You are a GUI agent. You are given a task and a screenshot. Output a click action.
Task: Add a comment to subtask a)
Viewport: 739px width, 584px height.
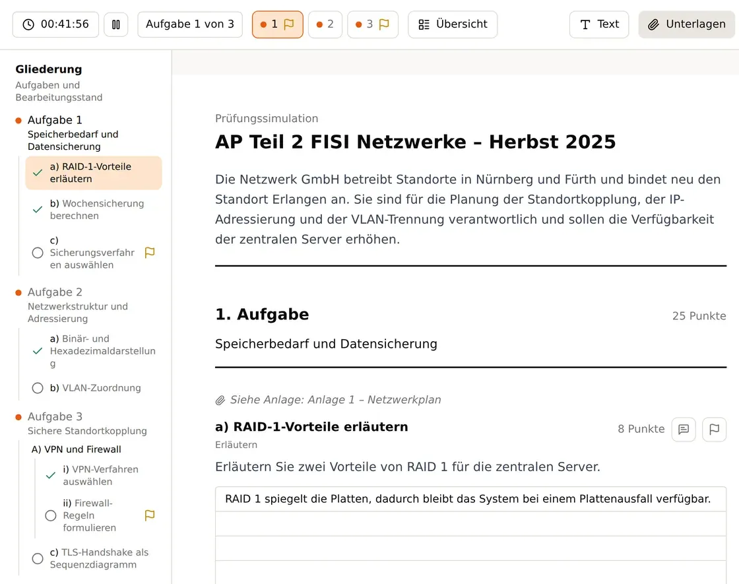tap(684, 430)
